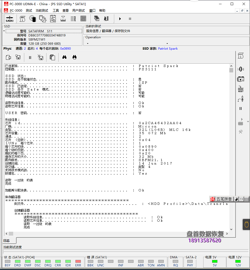Open the second Operation dropdown arrow
This screenshot has height=270, width=250.
167,43
